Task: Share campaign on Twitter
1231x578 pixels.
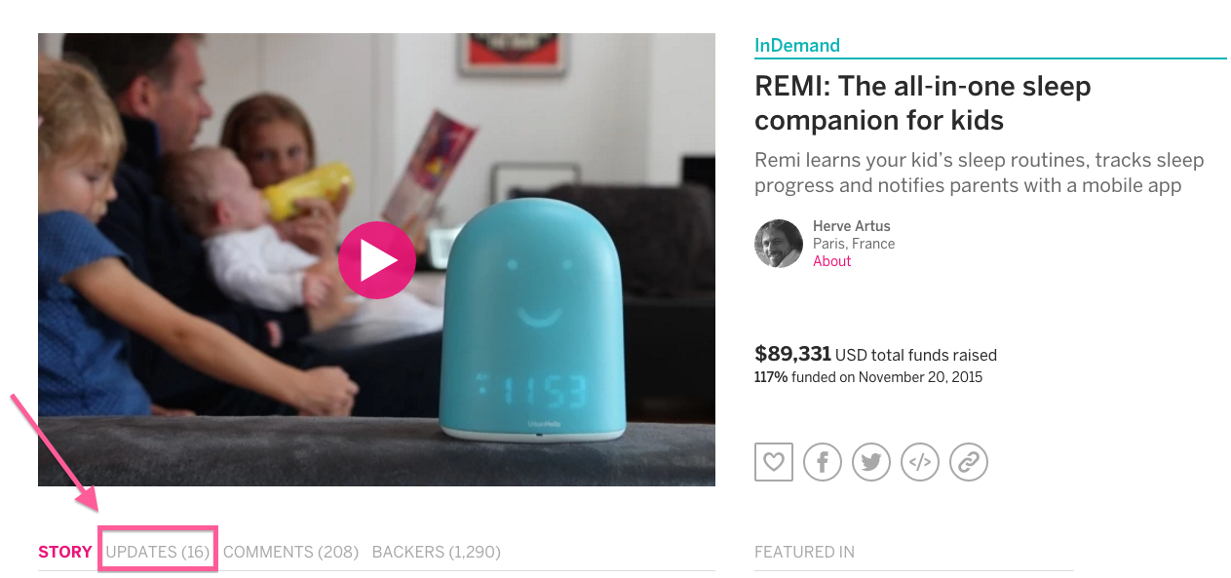Action: coord(871,462)
